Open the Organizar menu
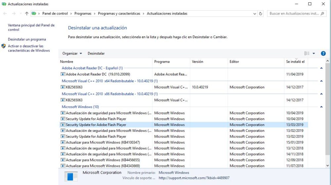This screenshot has height=185, width=331. 72,54
